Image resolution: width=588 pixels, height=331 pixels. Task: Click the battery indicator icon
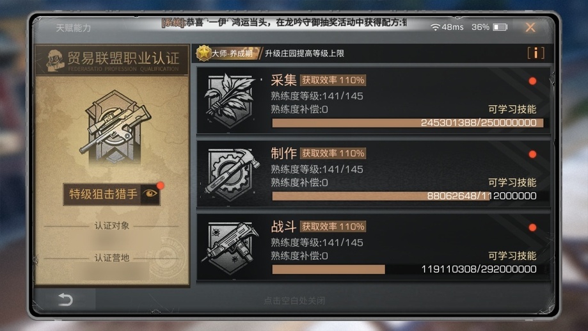pos(500,27)
